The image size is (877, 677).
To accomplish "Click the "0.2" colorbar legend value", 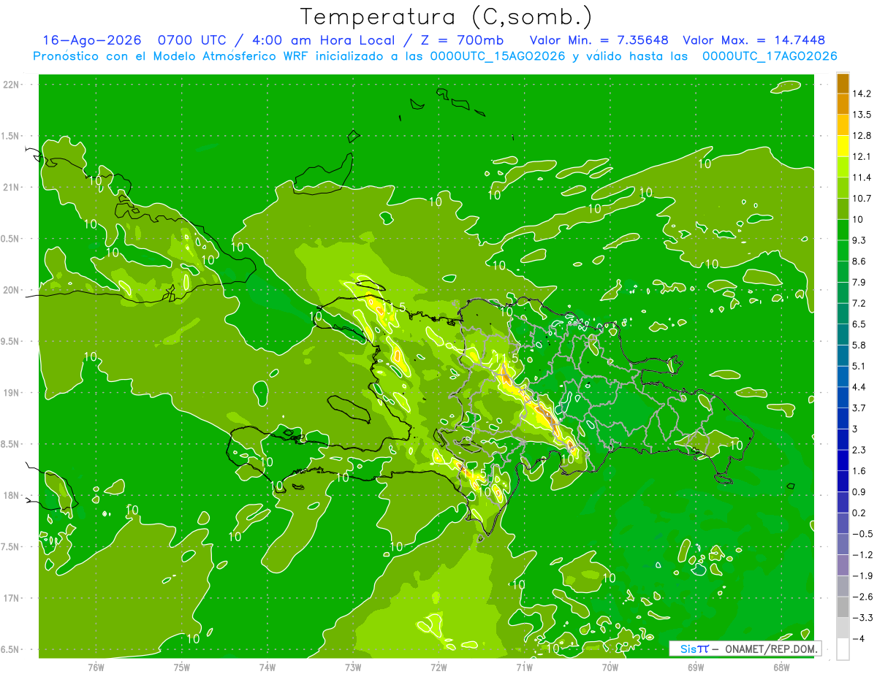I will (859, 513).
